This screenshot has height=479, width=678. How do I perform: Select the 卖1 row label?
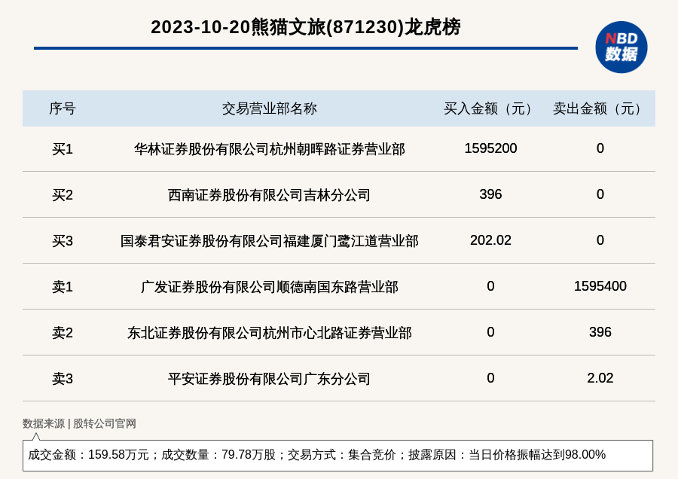pos(63,287)
